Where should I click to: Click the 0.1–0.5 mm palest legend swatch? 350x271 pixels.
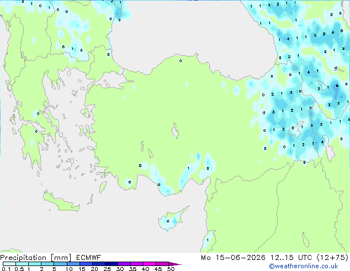point(9,264)
